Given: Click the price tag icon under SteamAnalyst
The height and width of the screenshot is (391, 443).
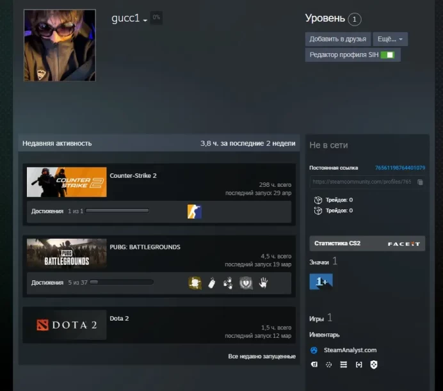Looking at the screenshot, I should point(314,365).
